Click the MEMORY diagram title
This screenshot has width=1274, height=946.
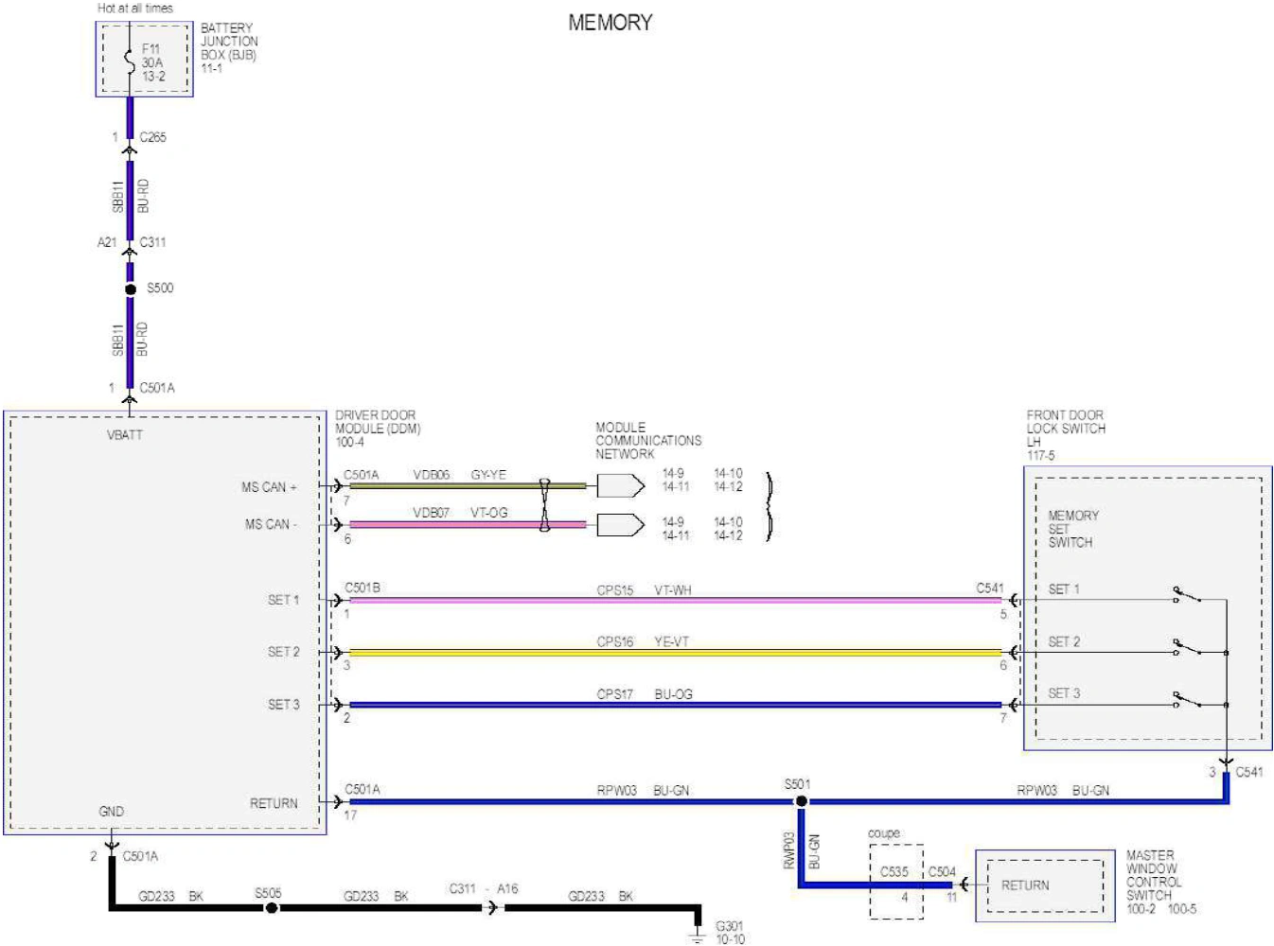tap(610, 23)
